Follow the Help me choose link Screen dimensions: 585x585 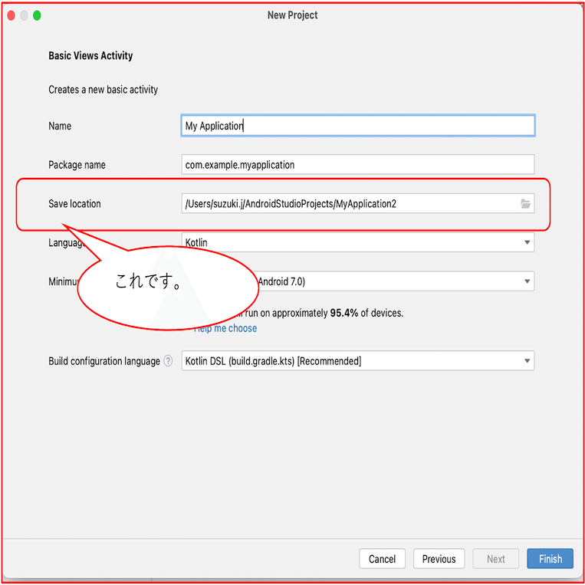pos(225,328)
